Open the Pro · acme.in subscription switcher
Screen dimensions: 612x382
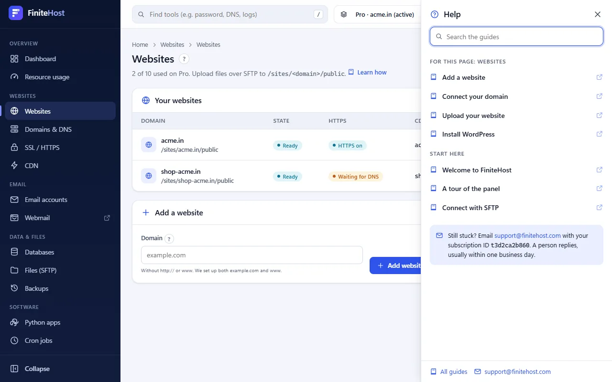tap(378, 14)
